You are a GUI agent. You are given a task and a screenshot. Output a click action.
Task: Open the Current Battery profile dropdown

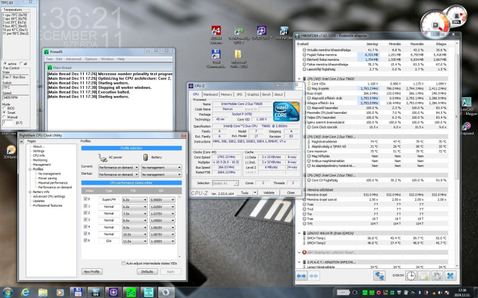coord(161,167)
